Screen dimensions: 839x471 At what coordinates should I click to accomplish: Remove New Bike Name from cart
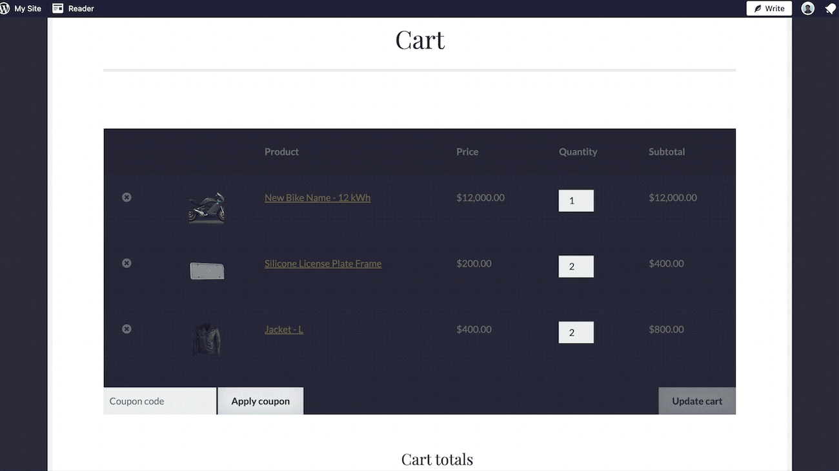pyautogui.click(x=126, y=197)
